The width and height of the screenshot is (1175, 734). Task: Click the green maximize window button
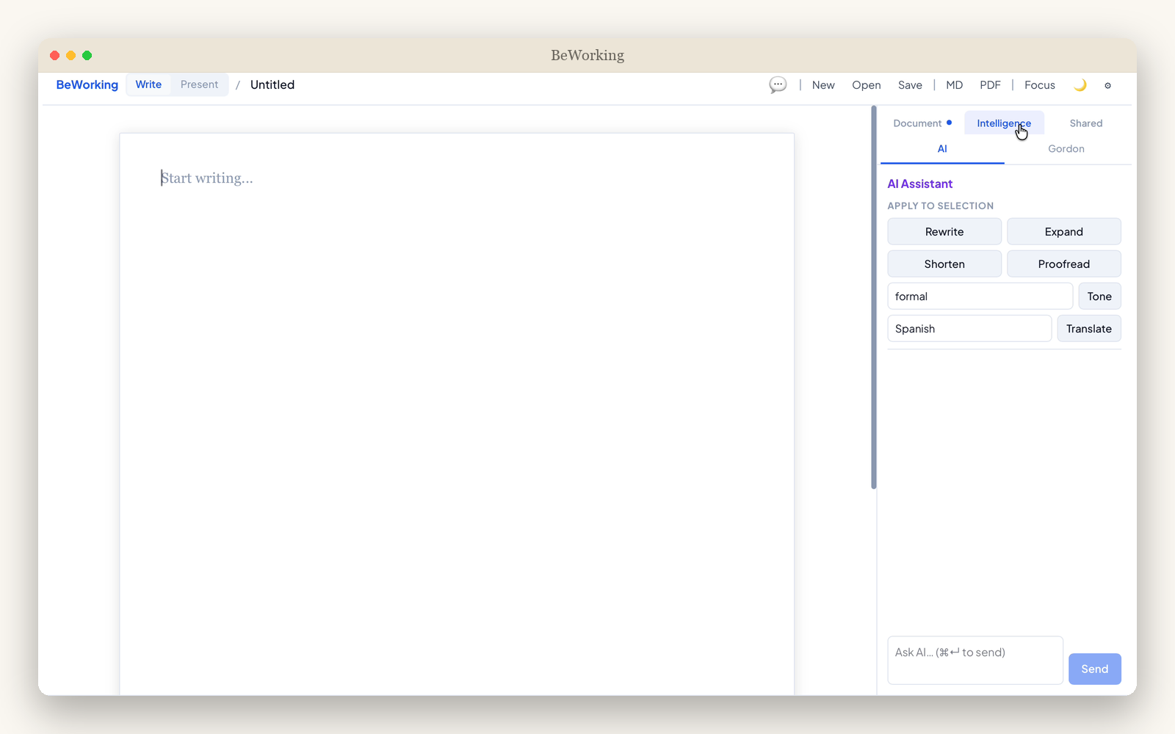pos(87,56)
